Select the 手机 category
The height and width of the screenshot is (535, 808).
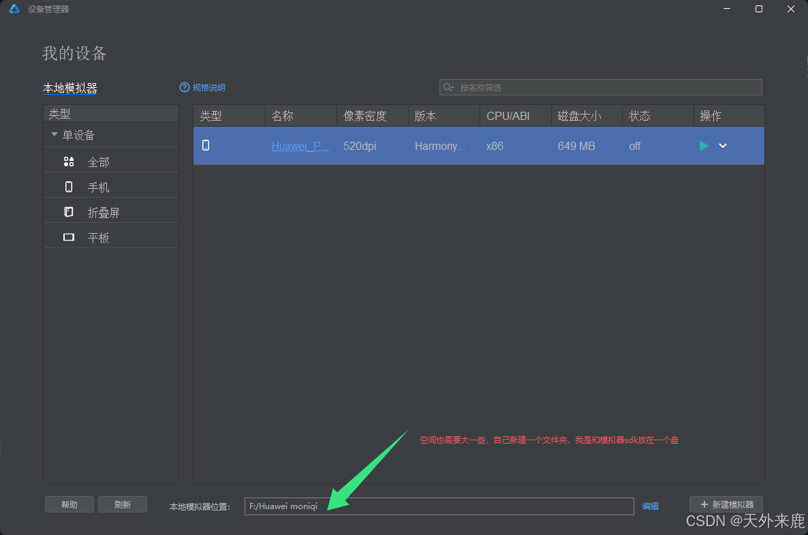pyautogui.click(x=111, y=187)
